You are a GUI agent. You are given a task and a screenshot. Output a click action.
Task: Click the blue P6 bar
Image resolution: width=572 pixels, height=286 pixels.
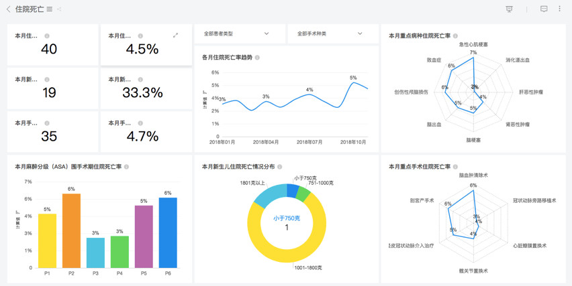[168, 232]
